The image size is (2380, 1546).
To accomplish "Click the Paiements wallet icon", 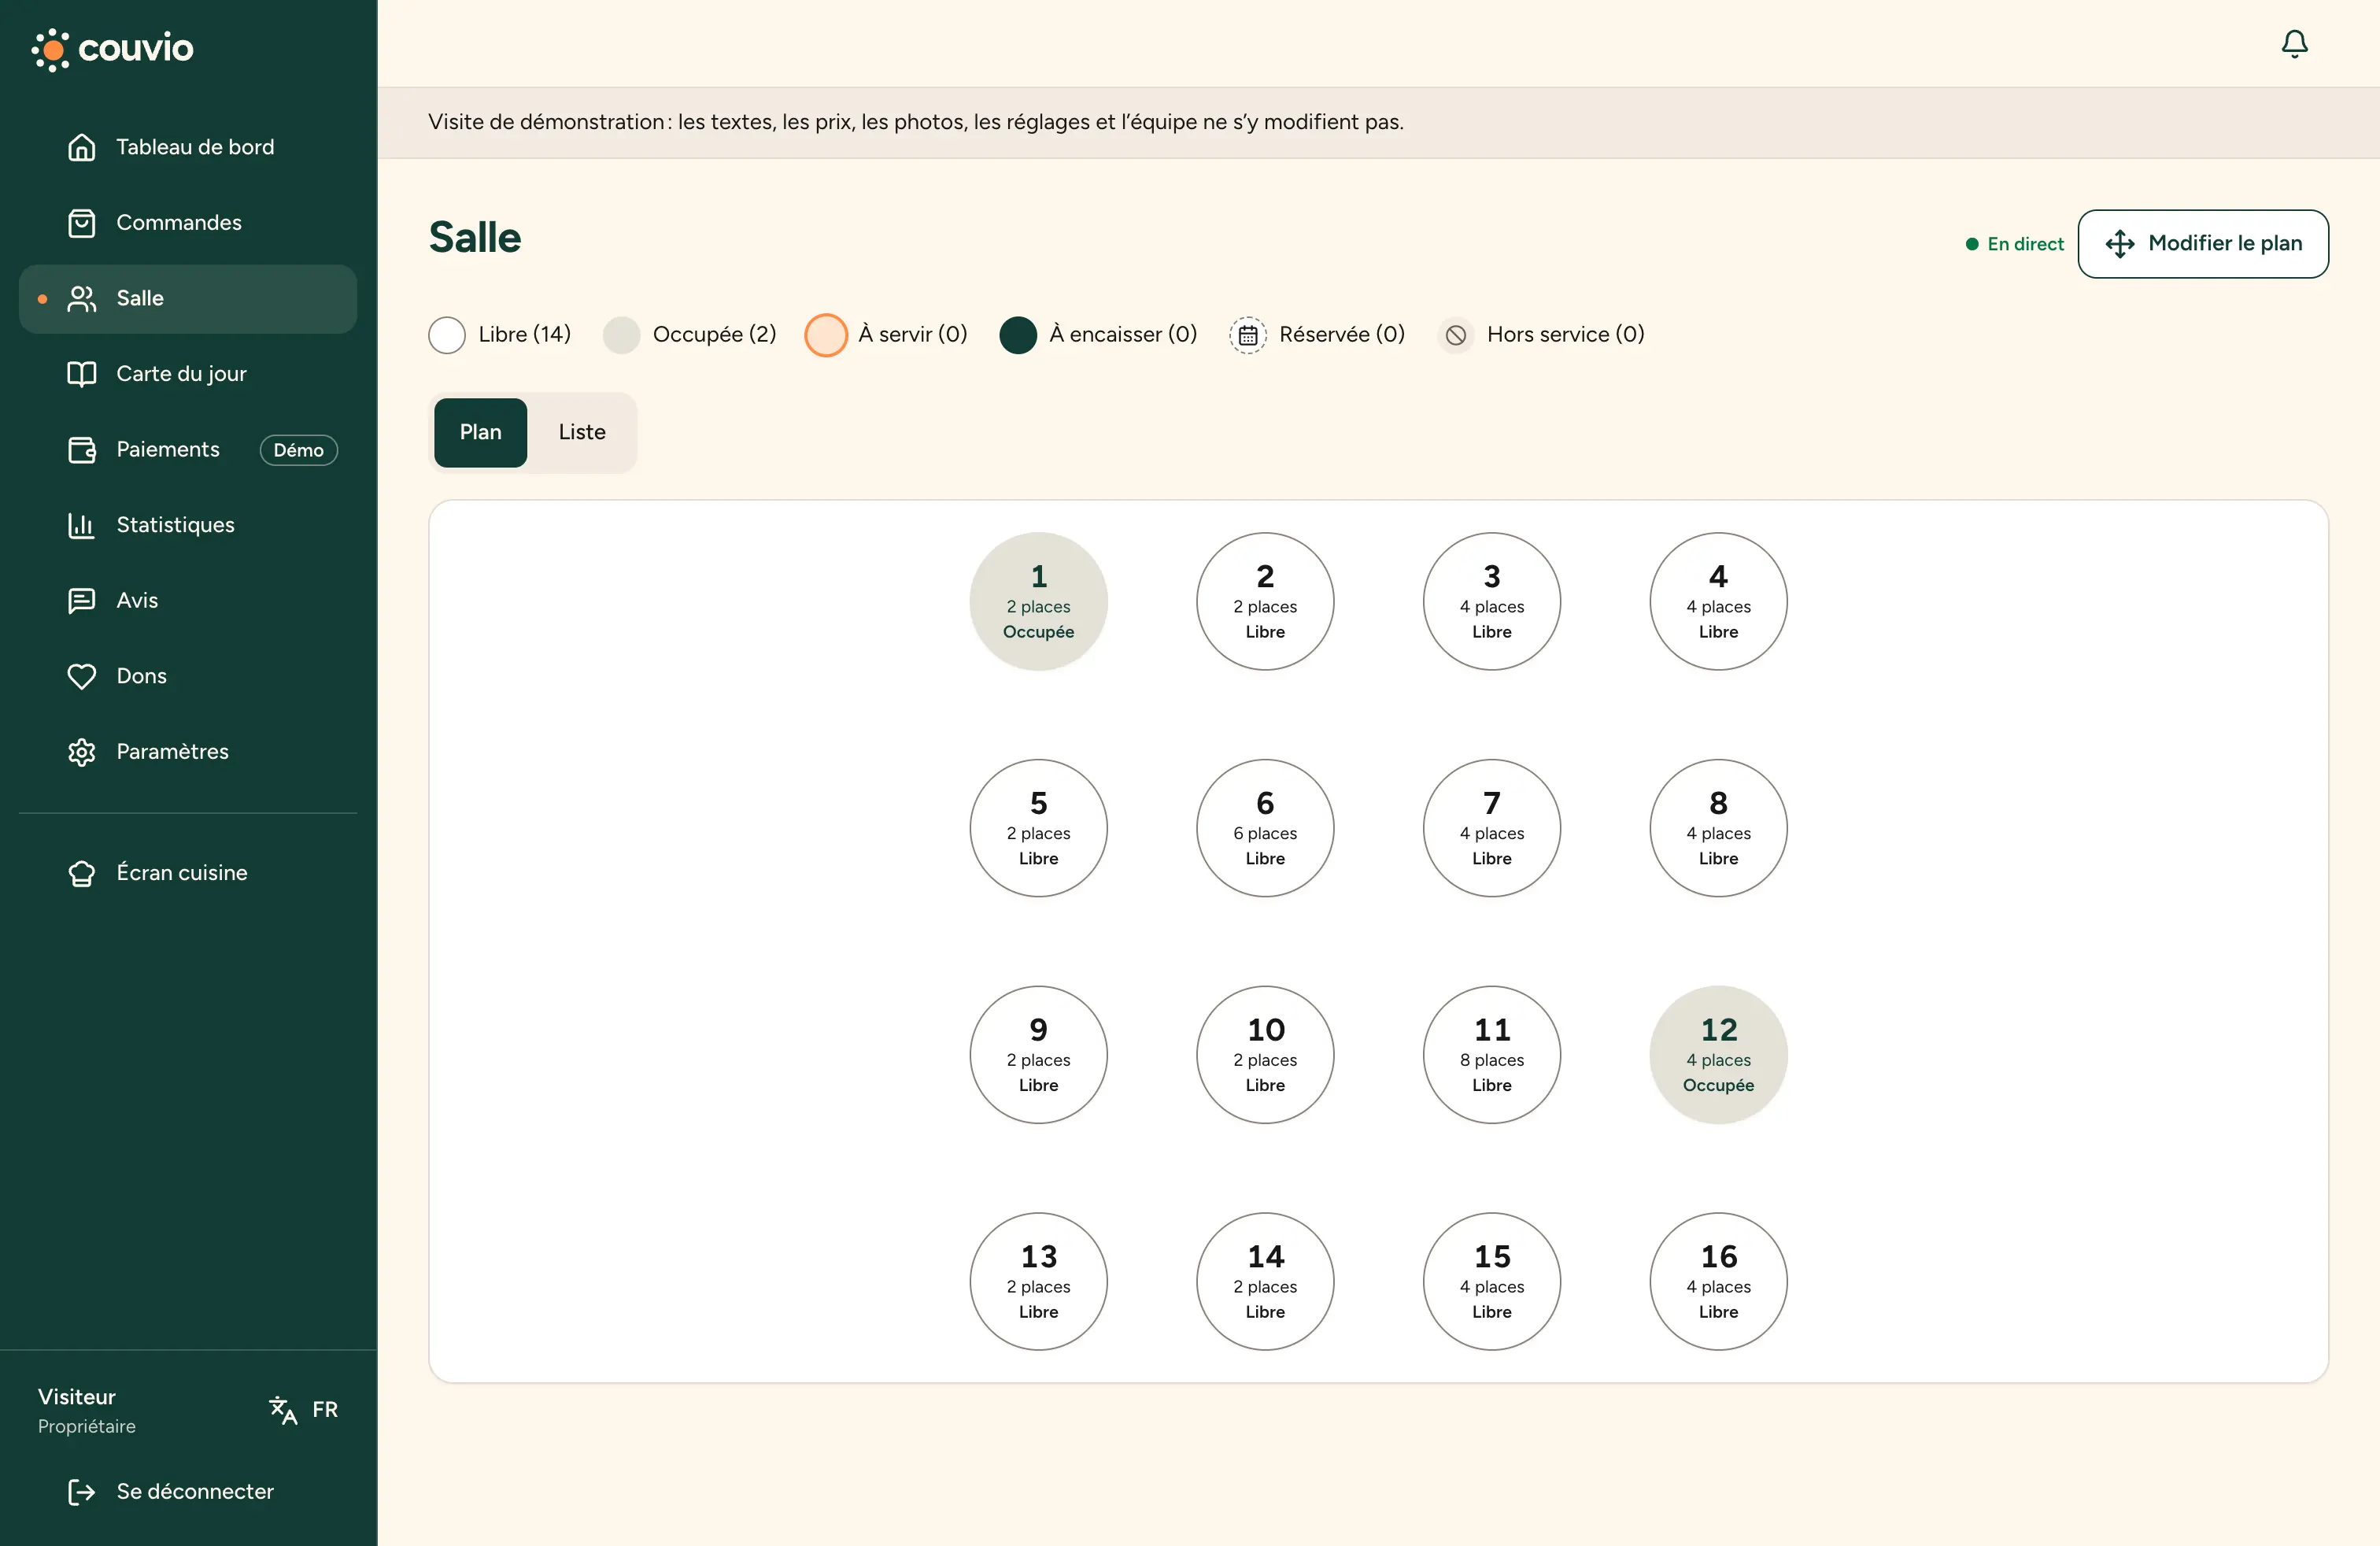I will pyautogui.click(x=82, y=450).
